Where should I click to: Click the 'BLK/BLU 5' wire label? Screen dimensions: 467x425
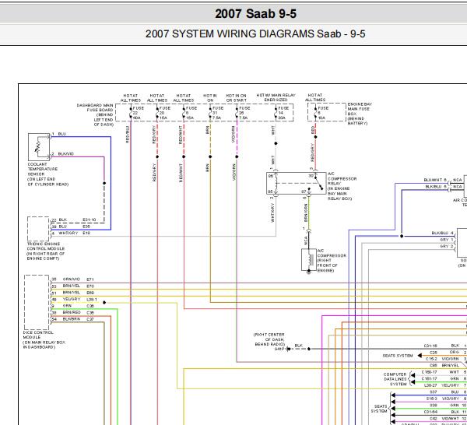click(x=436, y=187)
